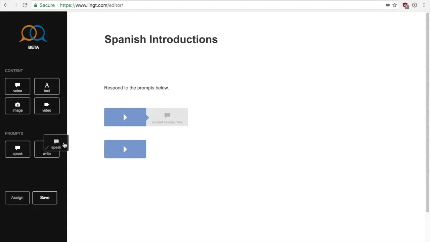Viewport: 430px width, 242px height.
Task: Bookmark this page with star icon
Action: pyautogui.click(x=395, y=5)
